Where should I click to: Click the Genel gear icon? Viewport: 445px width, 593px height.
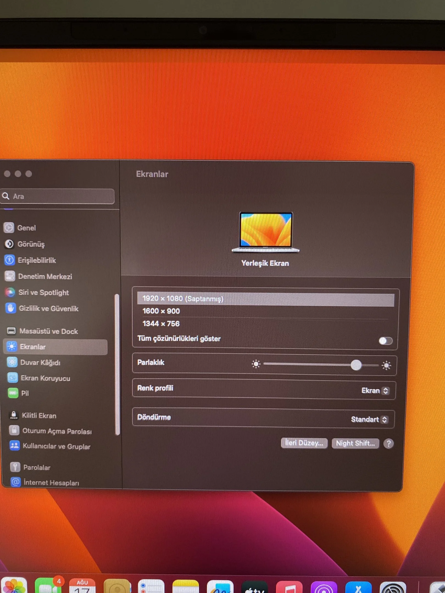(x=9, y=228)
